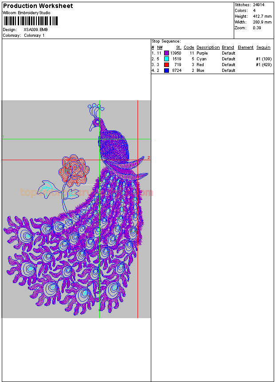Click the Zoom value 0.39
275x382 pixels.
point(257,28)
